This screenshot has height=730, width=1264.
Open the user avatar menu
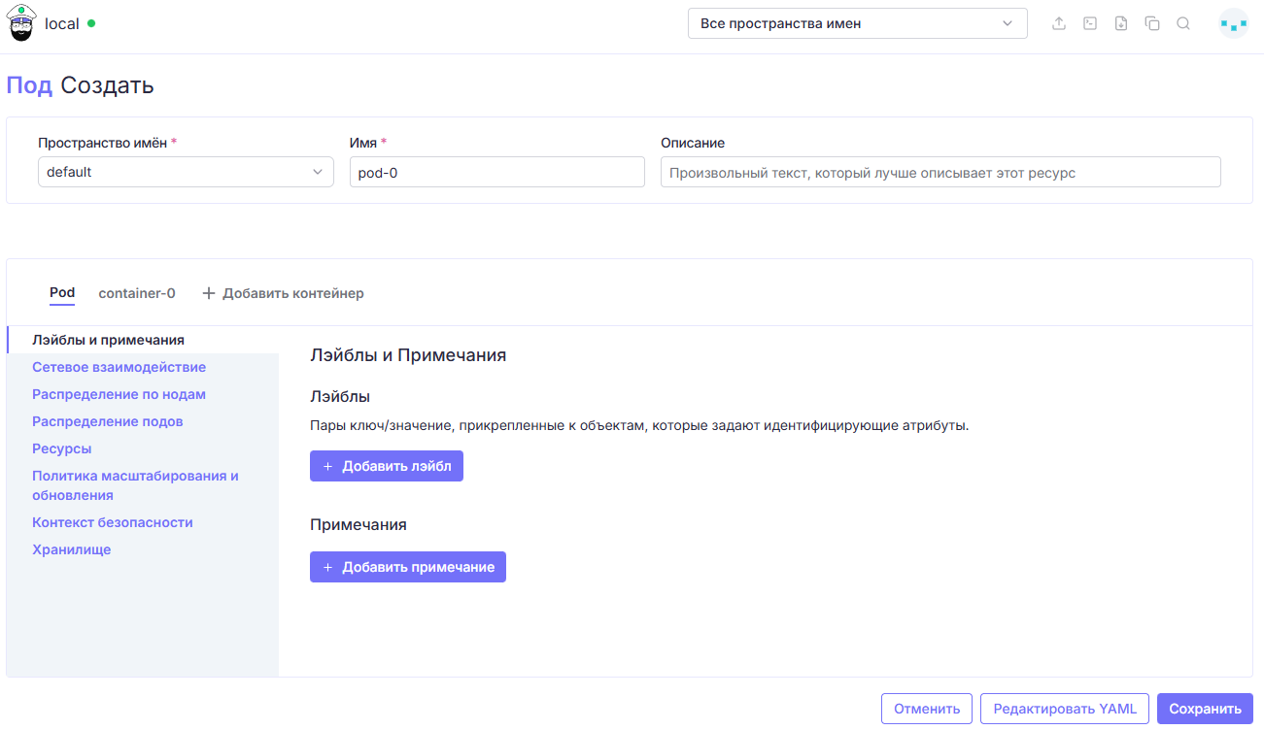(x=1234, y=23)
